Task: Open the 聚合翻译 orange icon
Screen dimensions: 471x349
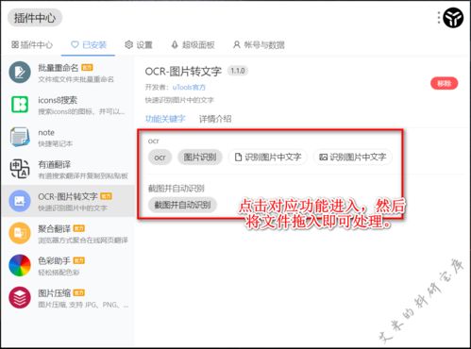Action: click(x=20, y=233)
